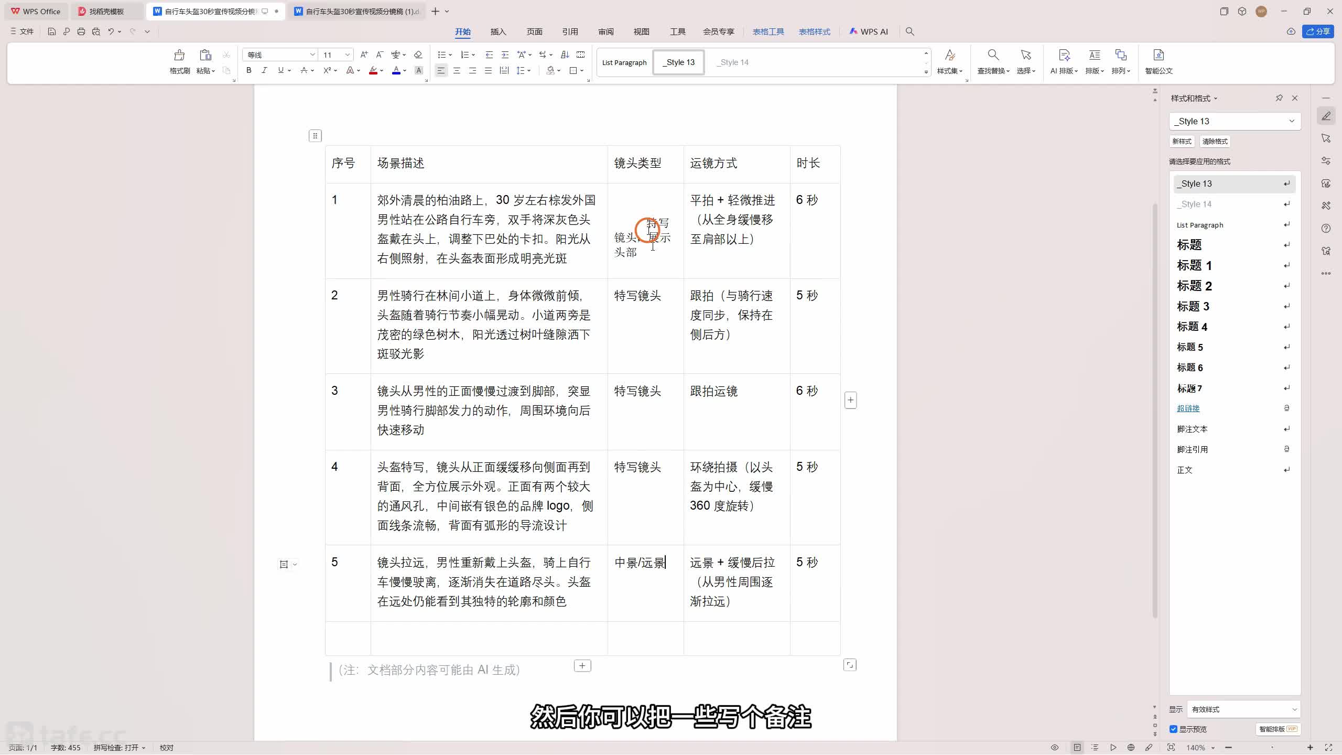Switch to outline view in status bar

[x=1095, y=748]
